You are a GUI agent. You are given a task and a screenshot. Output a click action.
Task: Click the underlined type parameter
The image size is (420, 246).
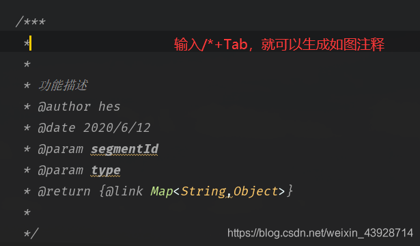[x=106, y=171]
